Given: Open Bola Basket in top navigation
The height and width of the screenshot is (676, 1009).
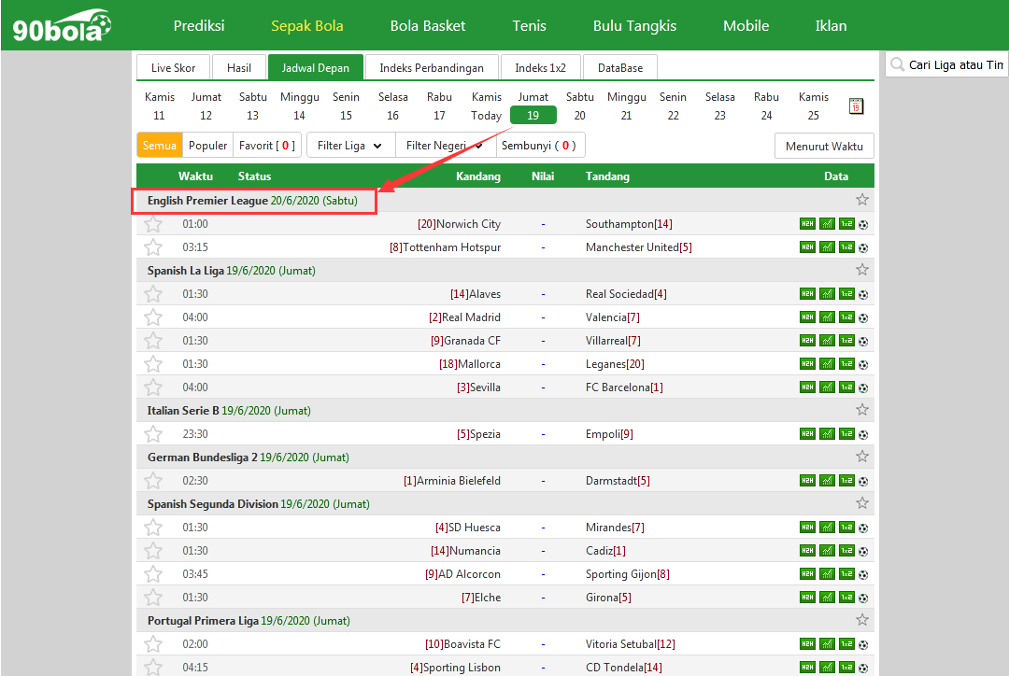Looking at the screenshot, I should point(427,26).
